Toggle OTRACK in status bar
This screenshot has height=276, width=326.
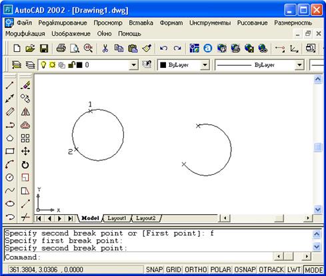click(271, 269)
